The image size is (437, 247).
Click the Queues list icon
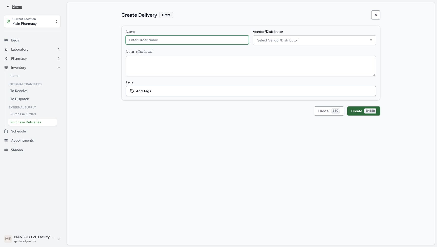point(6,149)
